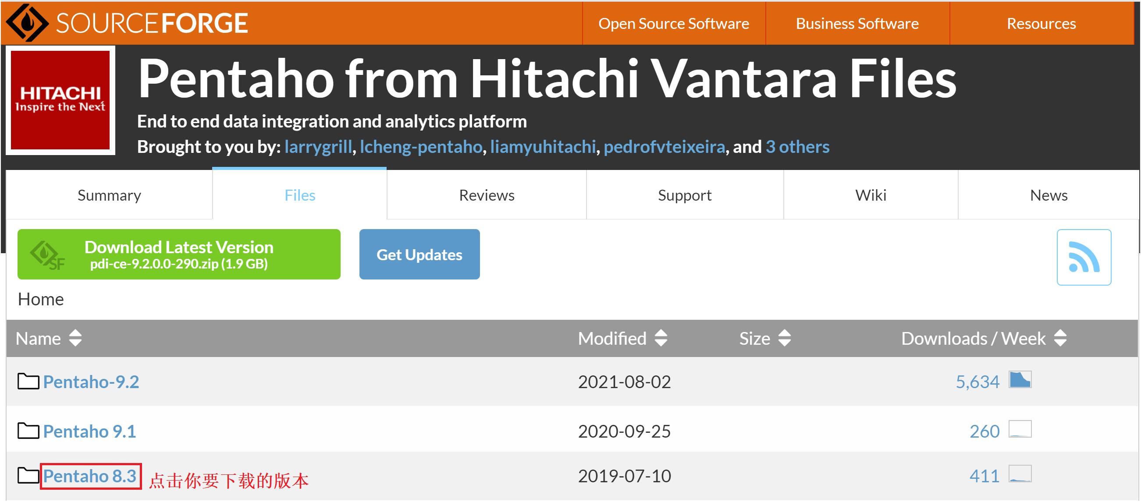Click the Pentaho from Hitachi Vantara Files title
Image resolution: width=1141 pixels, height=502 pixels.
click(x=547, y=79)
